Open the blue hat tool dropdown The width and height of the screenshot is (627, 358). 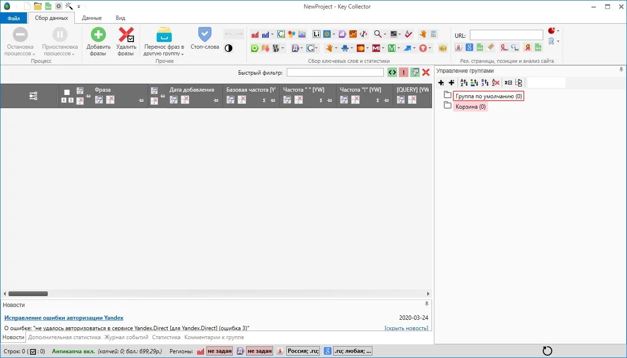(352, 48)
